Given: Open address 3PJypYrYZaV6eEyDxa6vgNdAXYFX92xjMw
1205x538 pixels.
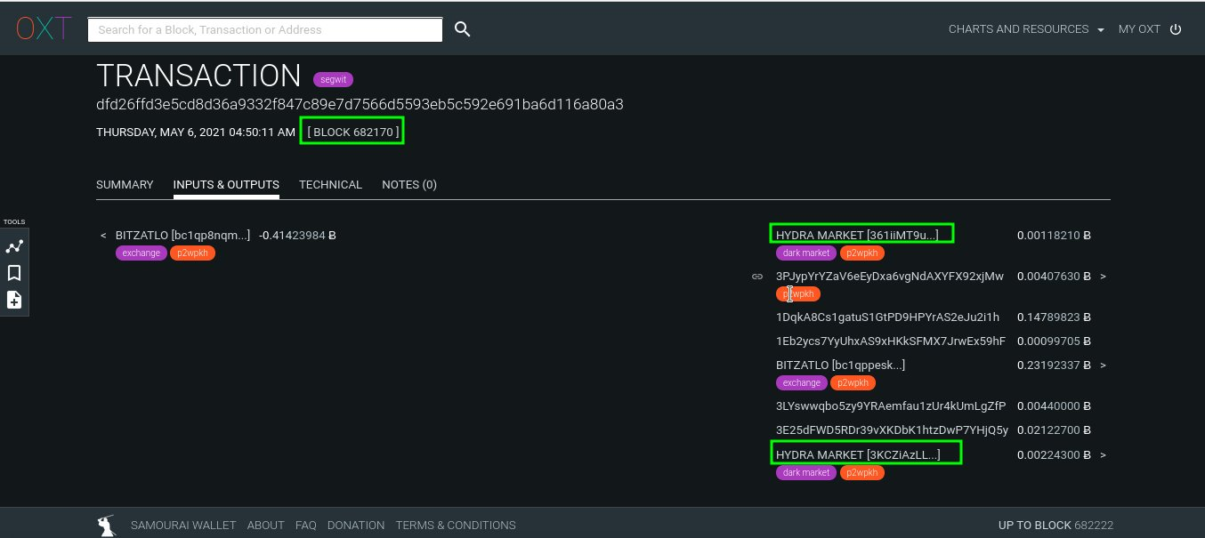Looking at the screenshot, I should (890, 277).
